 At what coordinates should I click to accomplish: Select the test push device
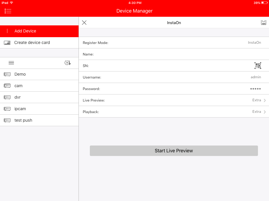pyautogui.click(x=39, y=120)
